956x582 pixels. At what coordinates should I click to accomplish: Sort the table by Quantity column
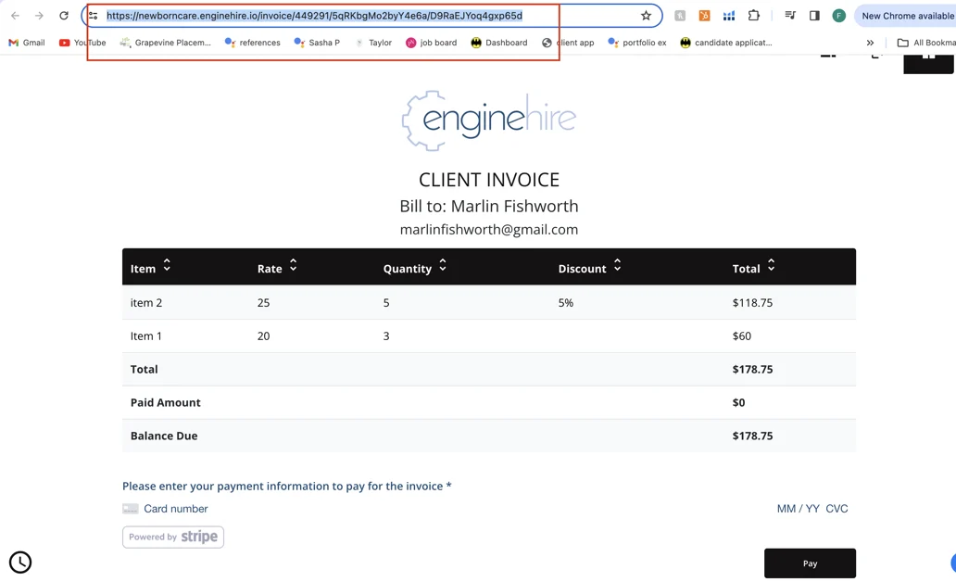[443, 266]
